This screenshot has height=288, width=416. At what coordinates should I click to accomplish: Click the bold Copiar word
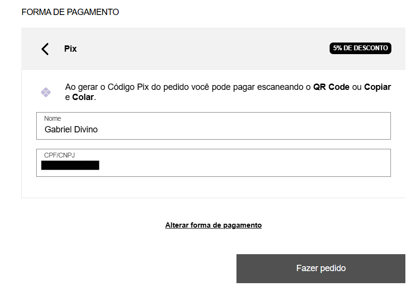pos(377,87)
